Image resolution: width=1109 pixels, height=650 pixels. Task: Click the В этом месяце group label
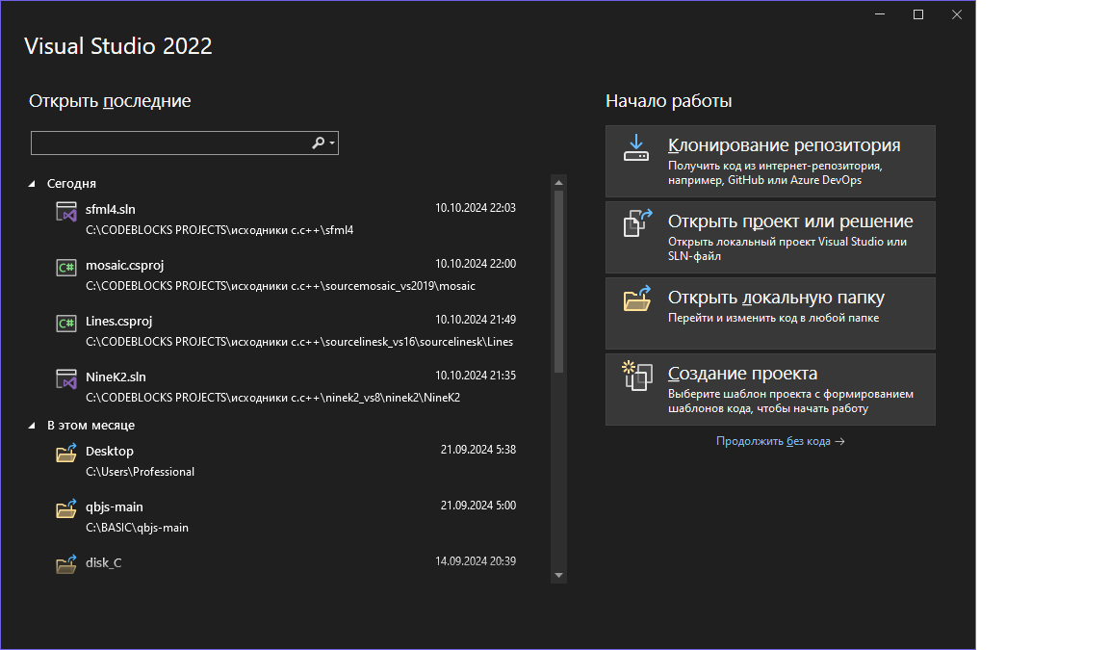[x=90, y=425]
